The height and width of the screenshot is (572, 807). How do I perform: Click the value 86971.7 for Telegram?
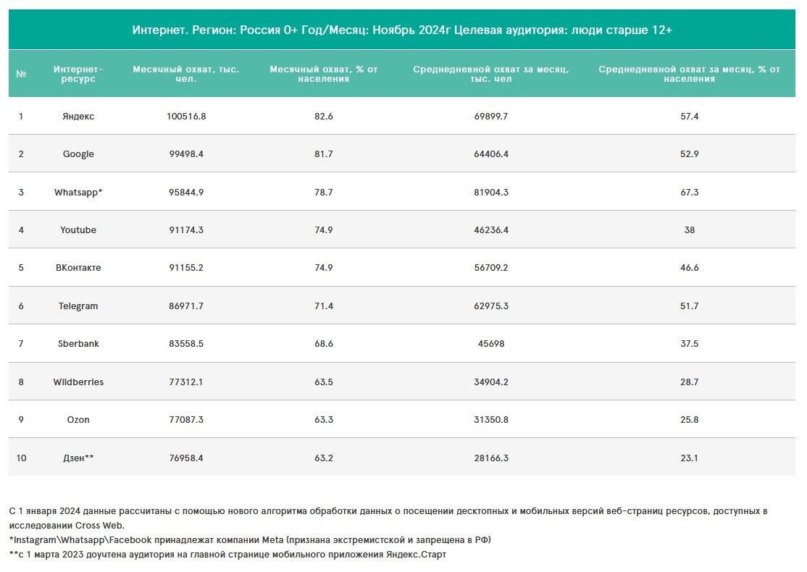(x=185, y=306)
